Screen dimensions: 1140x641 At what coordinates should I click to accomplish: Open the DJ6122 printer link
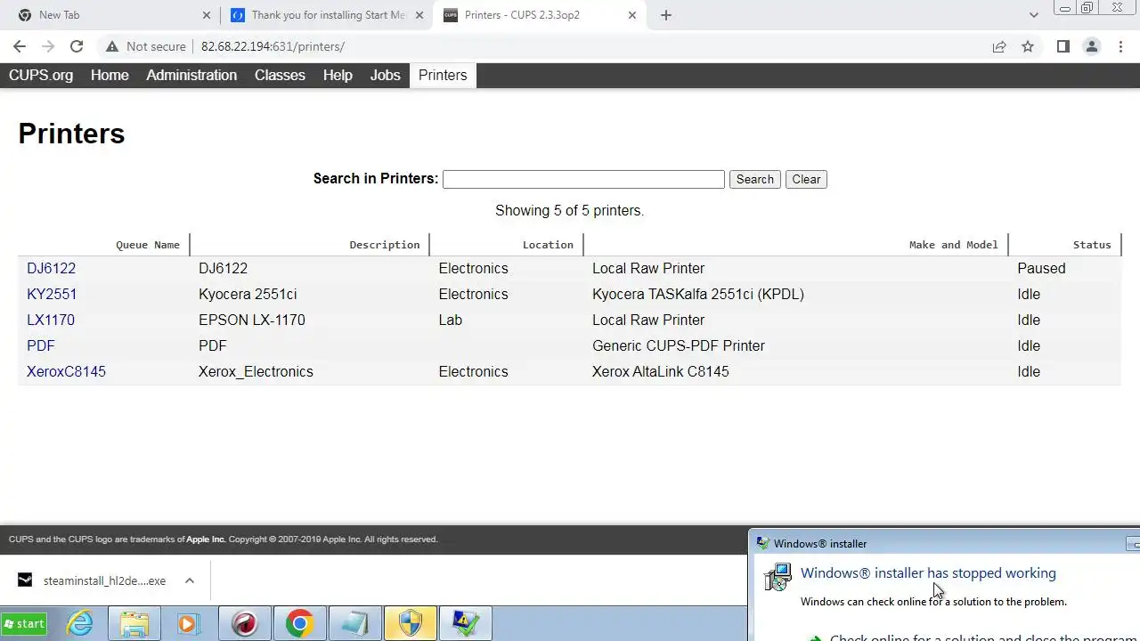click(x=51, y=268)
